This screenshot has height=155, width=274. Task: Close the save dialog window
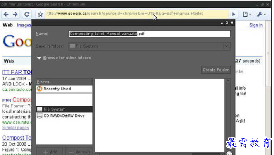[232, 22]
